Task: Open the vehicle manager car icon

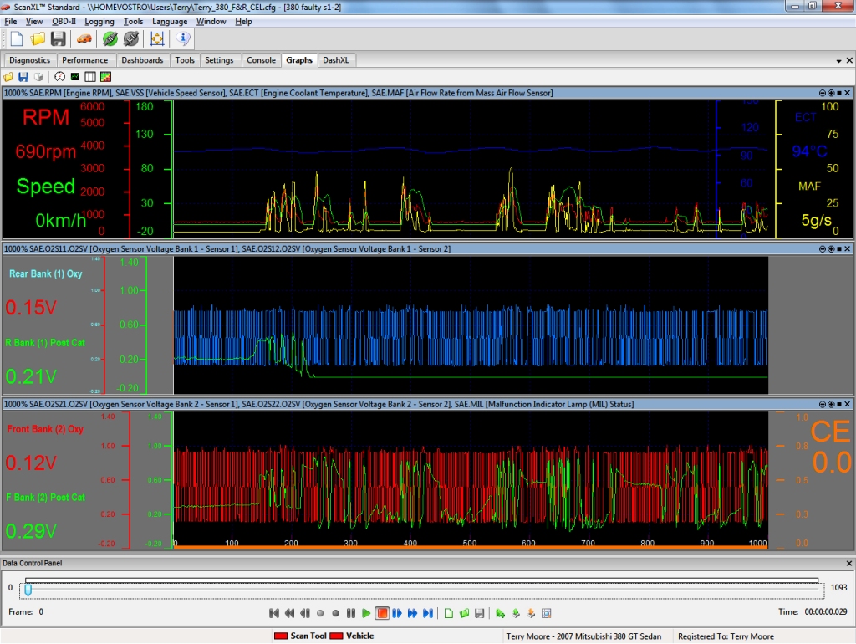Action: point(84,38)
